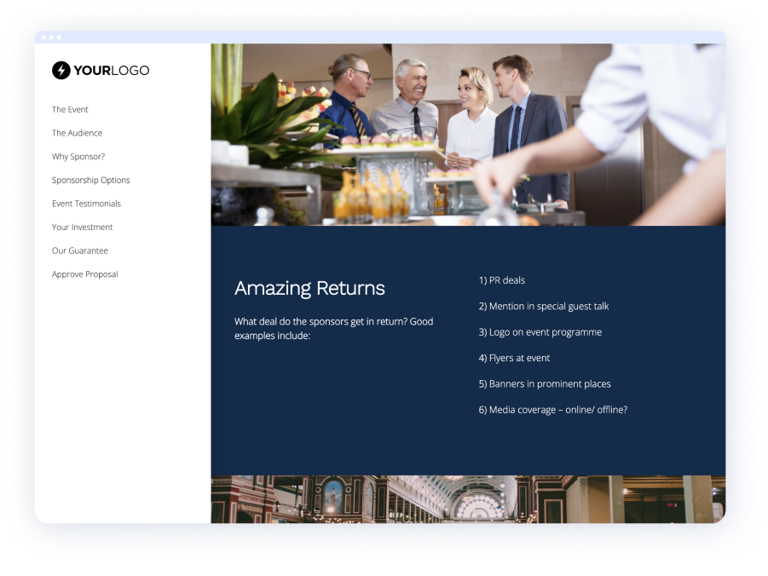Screen dimensions: 768x576
Task: Open Sponsorship Options section
Action: pyautogui.click(x=91, y=181)
